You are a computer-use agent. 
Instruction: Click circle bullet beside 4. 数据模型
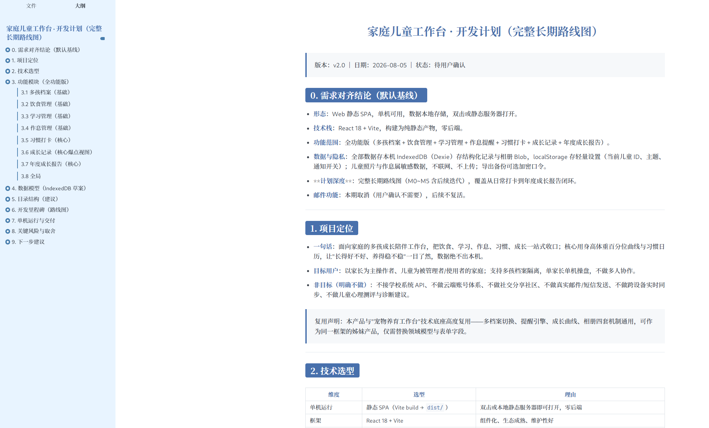click(x=8, y=189)
